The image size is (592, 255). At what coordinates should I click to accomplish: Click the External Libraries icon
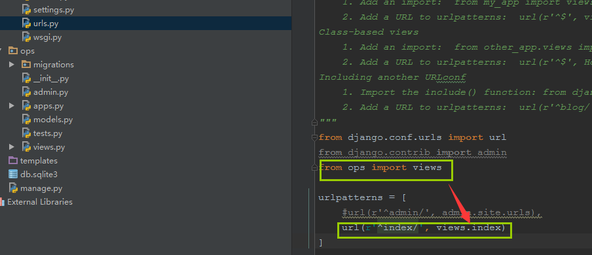(2, 202)
